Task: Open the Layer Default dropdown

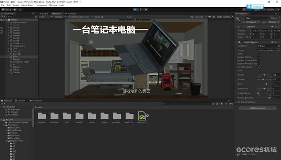Action: [274, 22]
